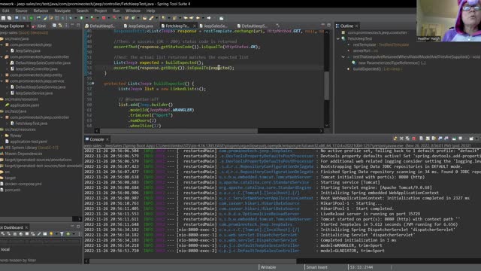Show hidden editor tabs overflow chevron

click(277, 26)
